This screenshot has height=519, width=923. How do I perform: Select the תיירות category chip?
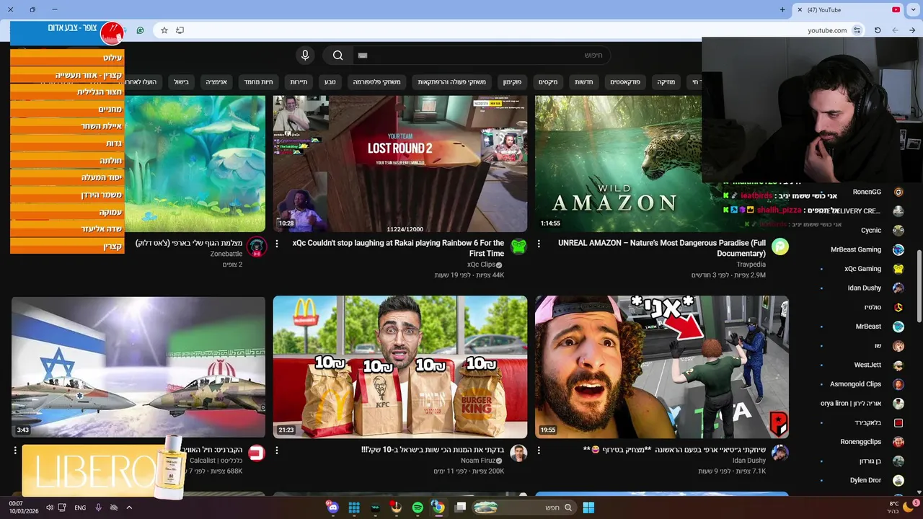pos(299,82)
